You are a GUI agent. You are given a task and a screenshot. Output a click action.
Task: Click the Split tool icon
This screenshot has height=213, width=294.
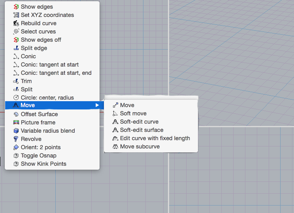(x=16, y=89)
